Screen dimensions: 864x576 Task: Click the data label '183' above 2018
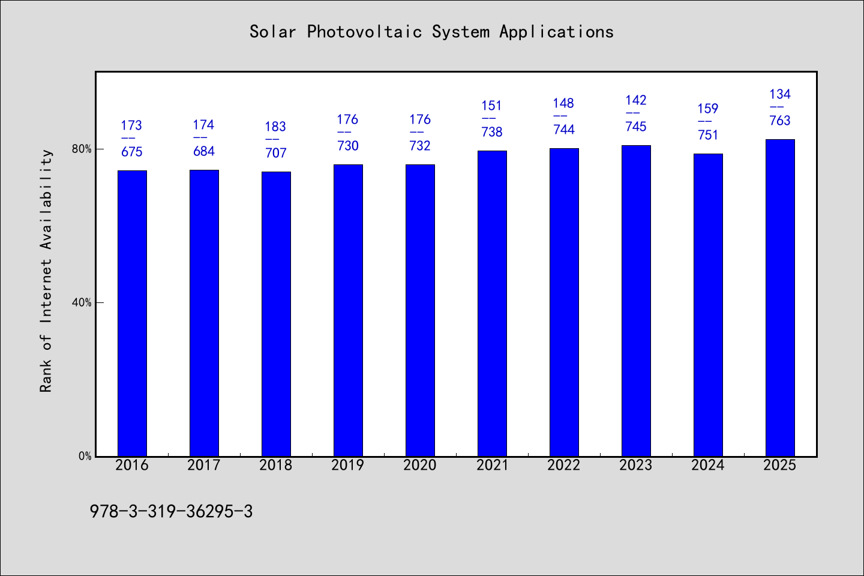coord(276,127)
